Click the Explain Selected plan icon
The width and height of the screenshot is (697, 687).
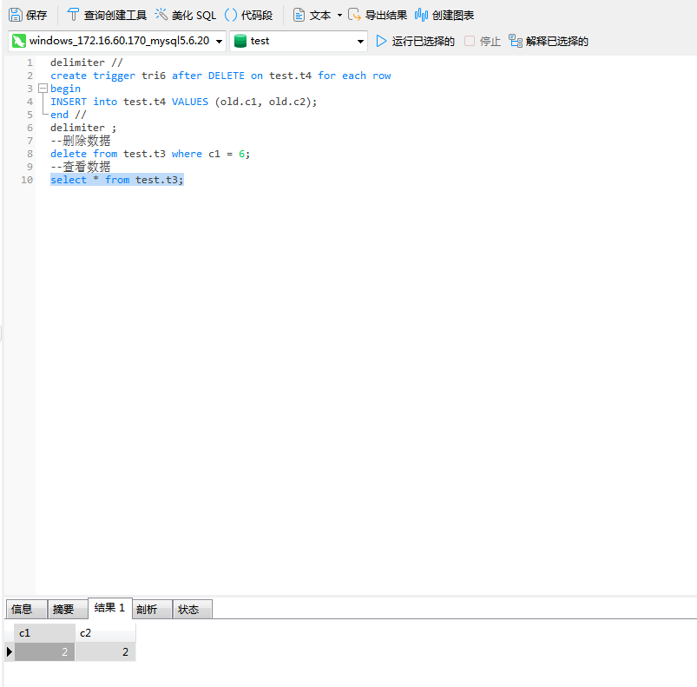tap(516, 41)
